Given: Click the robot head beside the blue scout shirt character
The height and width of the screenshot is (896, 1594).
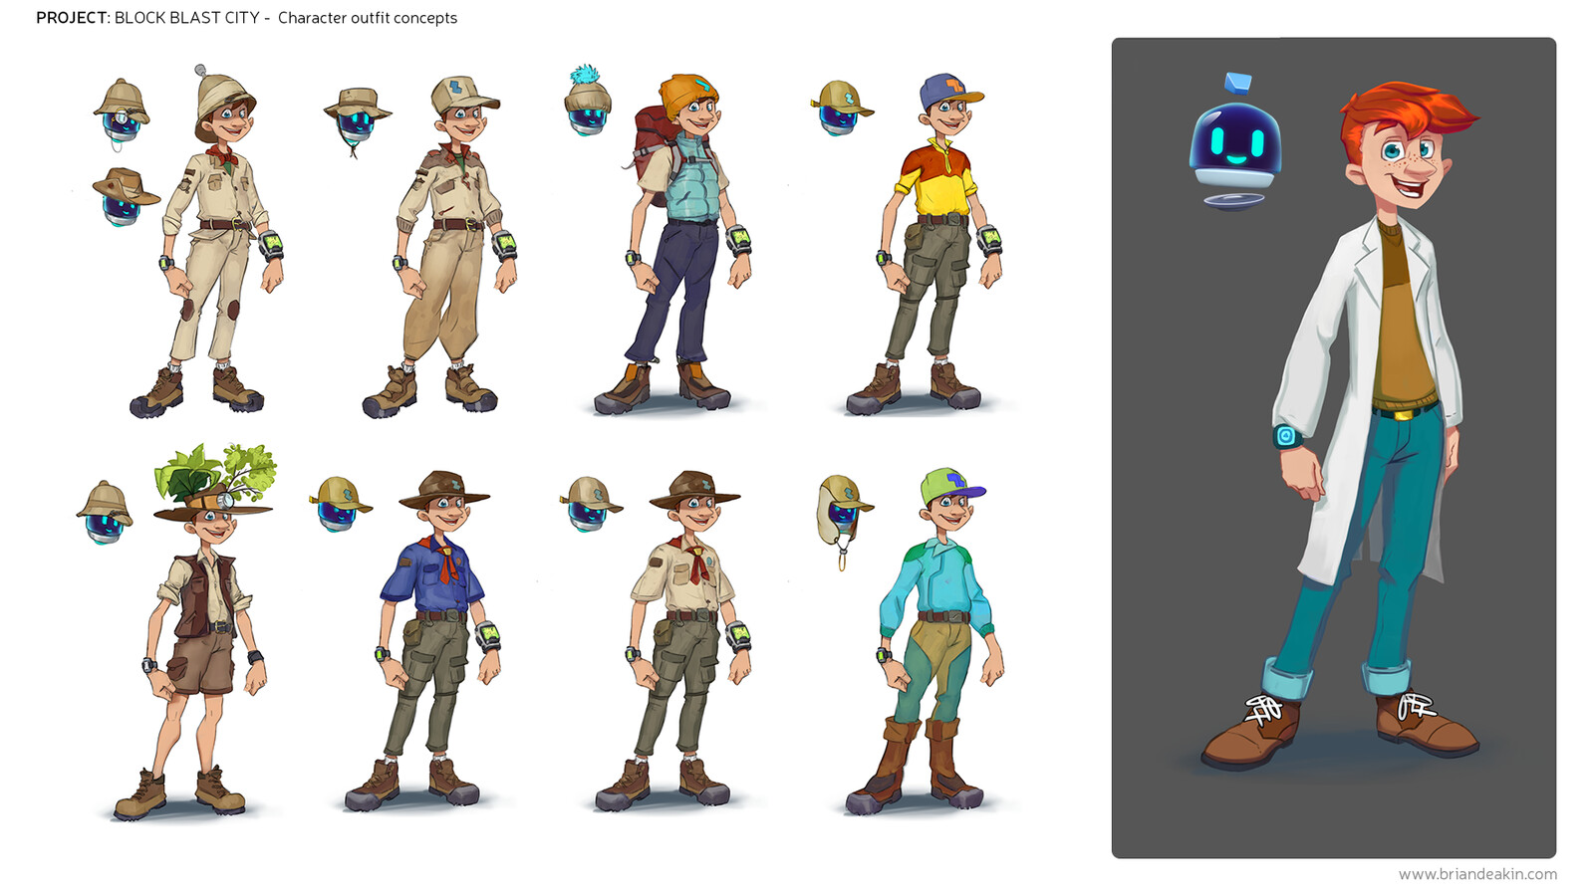Looking at the screenshot, I should [x=340, y=504].
